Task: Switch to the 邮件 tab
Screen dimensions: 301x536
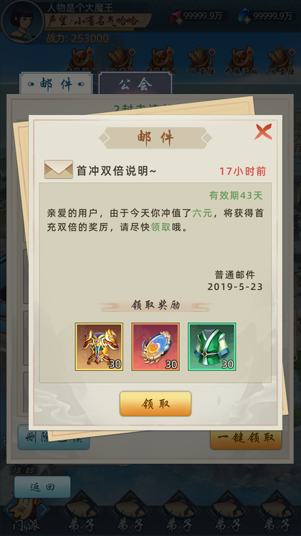Action: 57,83
